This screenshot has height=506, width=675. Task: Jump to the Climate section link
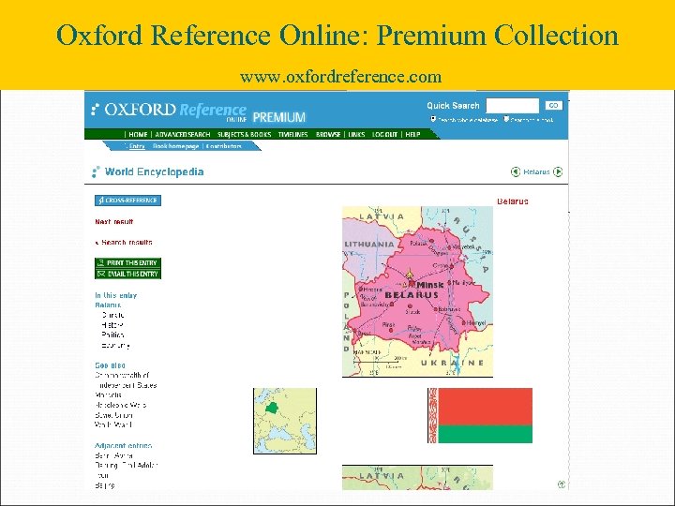coord(113,315)
